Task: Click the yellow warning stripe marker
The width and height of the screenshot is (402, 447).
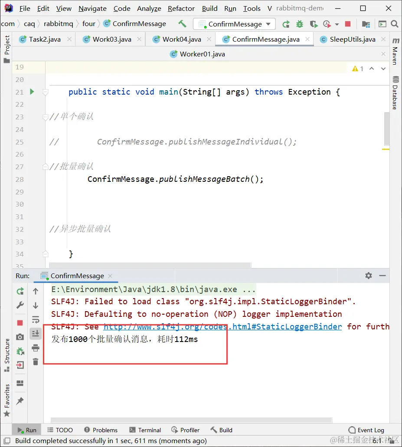Action: click(x=386, y=149)
